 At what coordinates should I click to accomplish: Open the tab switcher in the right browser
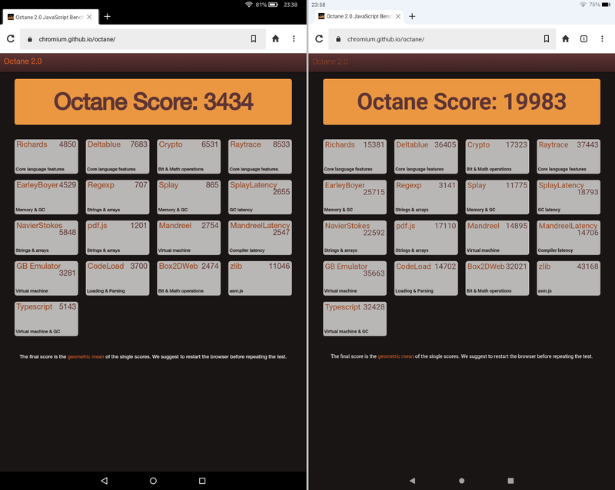pos(584,38)
